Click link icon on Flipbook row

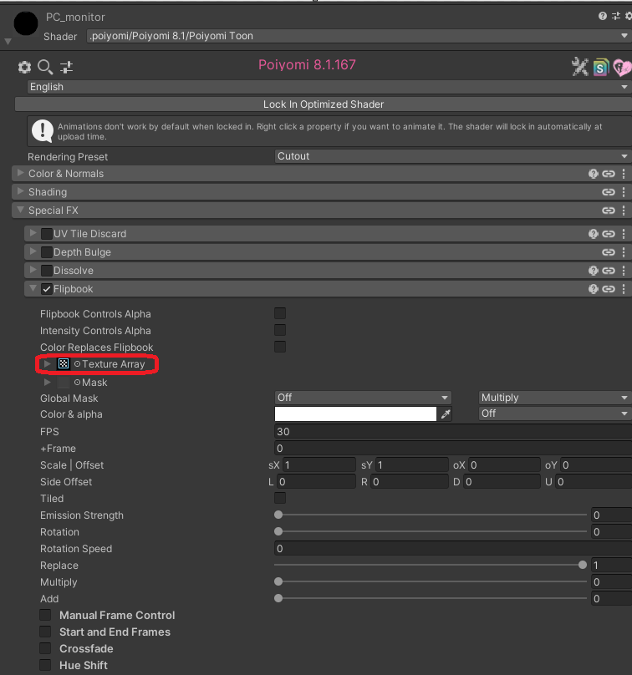click(x=609, y=289)
